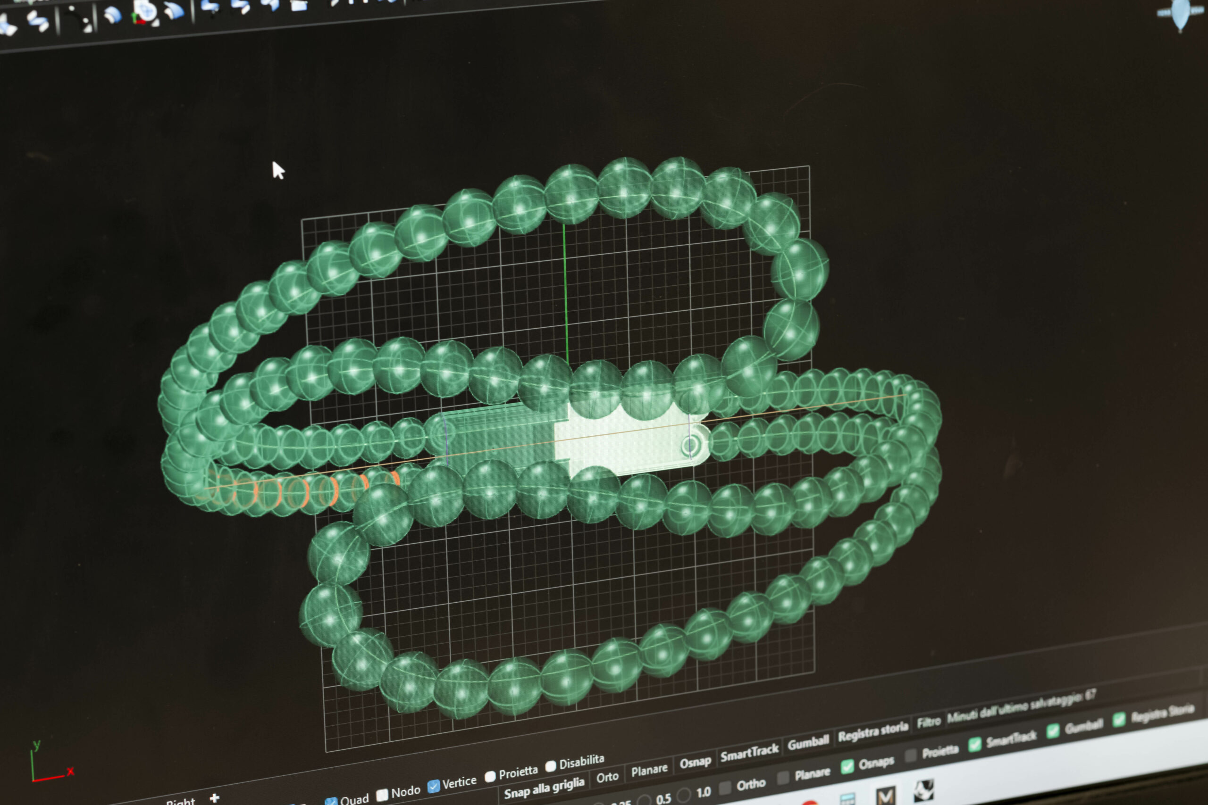
Task: Toggle the Proietta osnap option
Action: coord(490,776)
